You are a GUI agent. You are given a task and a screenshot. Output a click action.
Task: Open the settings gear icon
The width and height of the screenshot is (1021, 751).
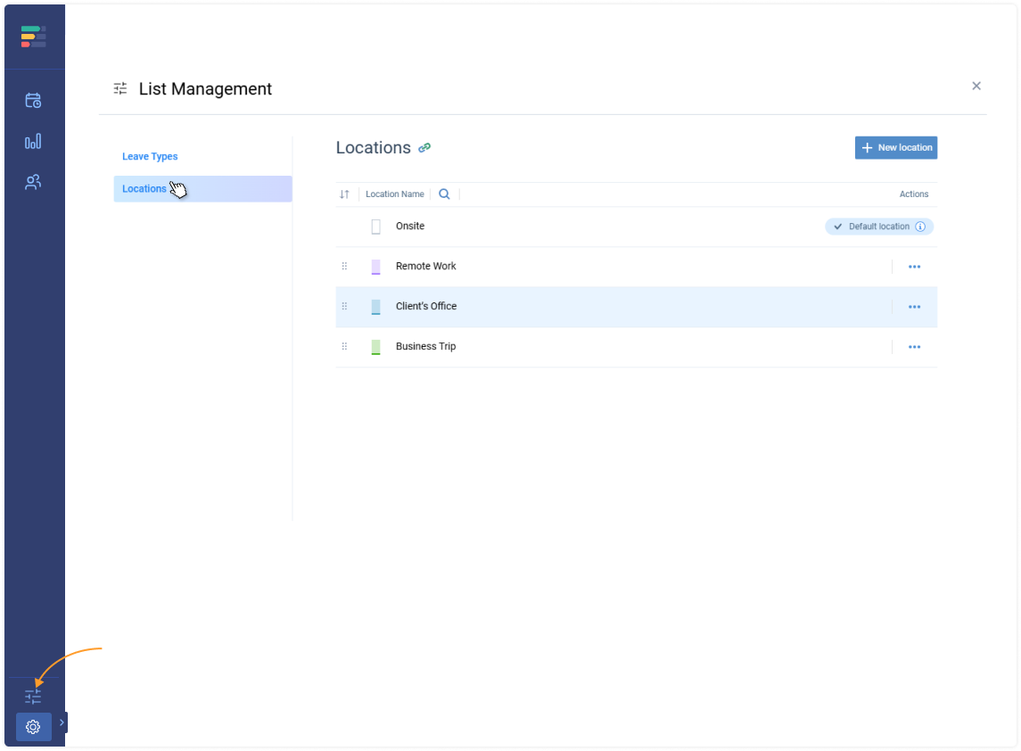(33, 727)
